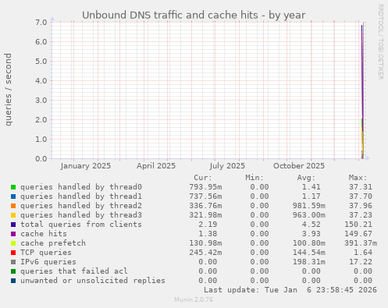The image size is (388, 308).
Task: Click the thread2 average value 981.59m
Action: pyautogui.click(x=309, y=206)
